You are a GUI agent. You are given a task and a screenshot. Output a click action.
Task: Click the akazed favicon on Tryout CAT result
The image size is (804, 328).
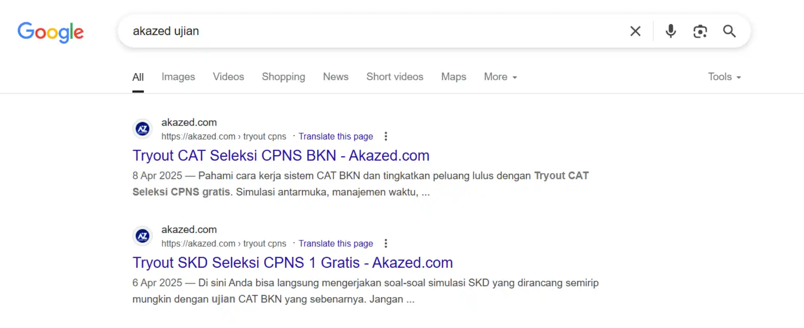142,129
